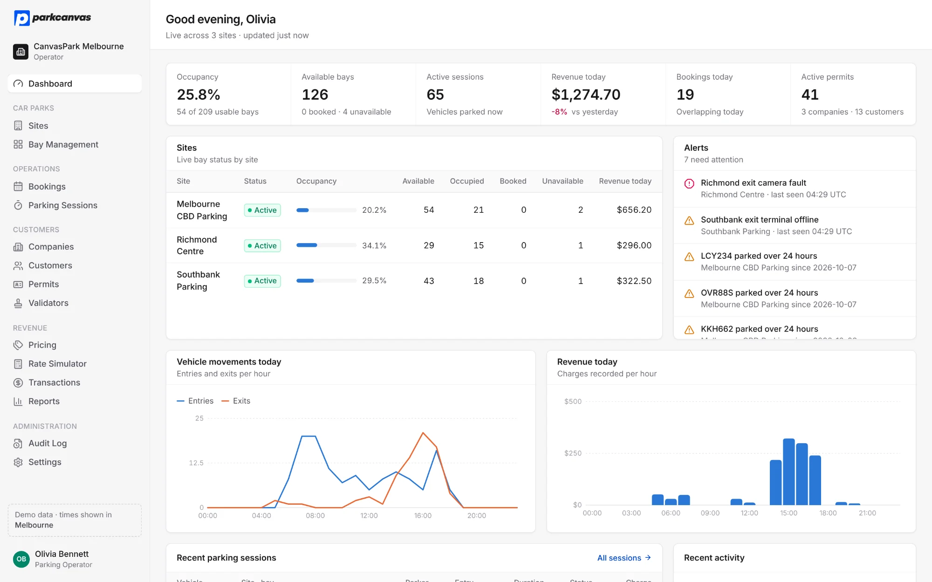Image resolution: width=932 pixels, height=582 pixels.
Task: Open LCY234 parked over 24 hours alert
Action: [795, 262]
